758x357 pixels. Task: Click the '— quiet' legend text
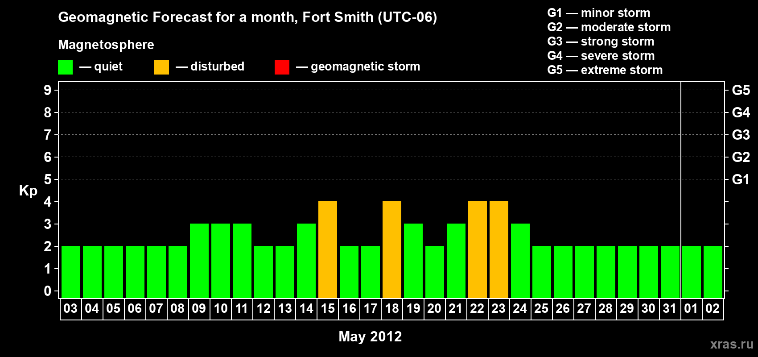[101, 66]
